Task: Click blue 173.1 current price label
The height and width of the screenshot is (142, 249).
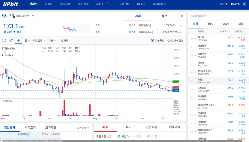Action: (175, 90)
